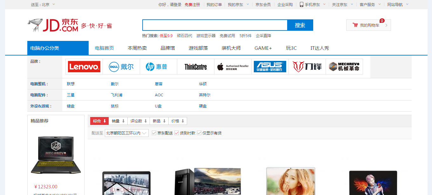Click the 5折5件 hot search link
Screen dimensions: 432x195
coord(246,36)
